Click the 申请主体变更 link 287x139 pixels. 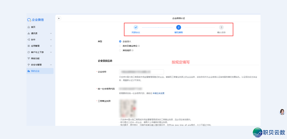158,93
